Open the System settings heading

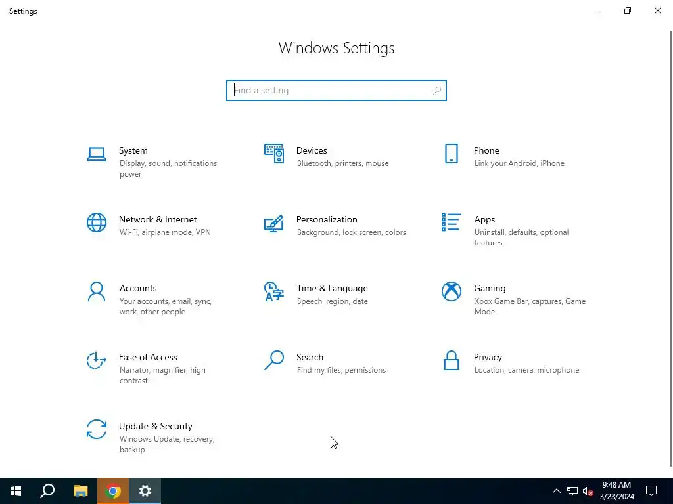(x=133, y=150)
